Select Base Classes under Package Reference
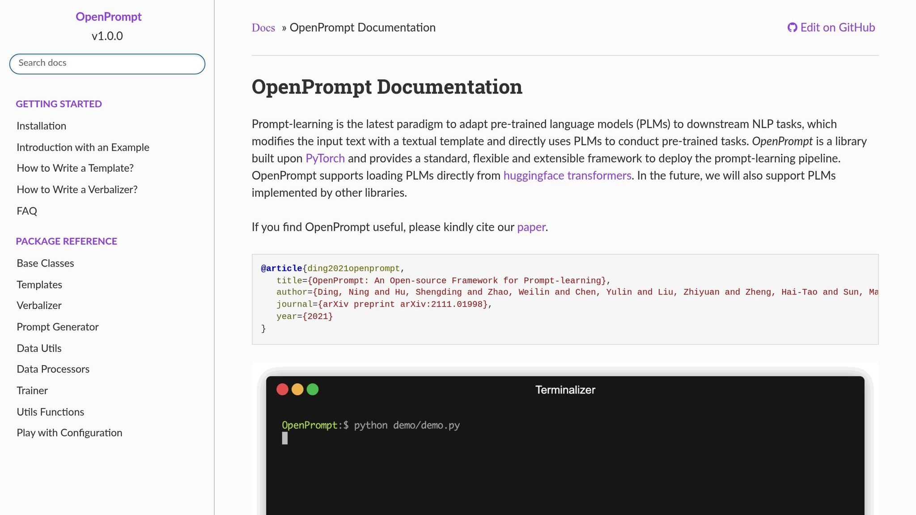 coord(45,263)
